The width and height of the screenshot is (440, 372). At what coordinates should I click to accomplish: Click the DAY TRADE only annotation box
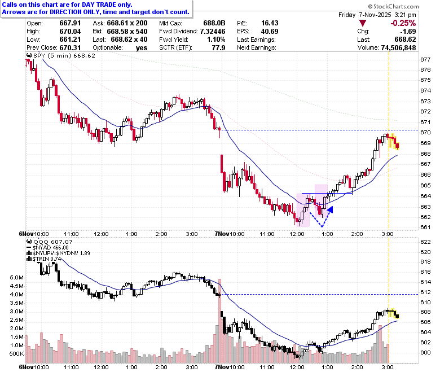click(96, 8)
